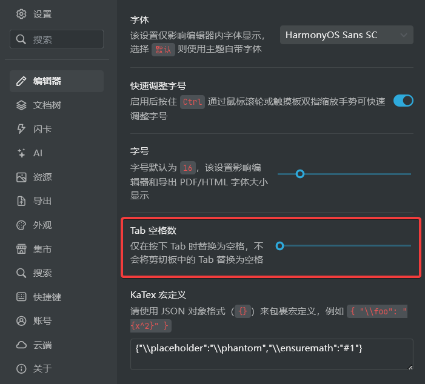Click the 字号 font size slider handle
Viewport: 425px width, 384px height.
[300, 174]
